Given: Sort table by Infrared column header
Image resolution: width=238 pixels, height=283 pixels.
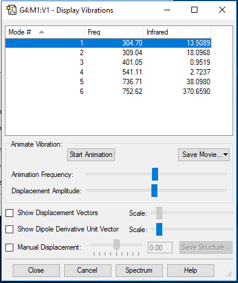Looking at the screenshot, I should click(x=177, y=32).
